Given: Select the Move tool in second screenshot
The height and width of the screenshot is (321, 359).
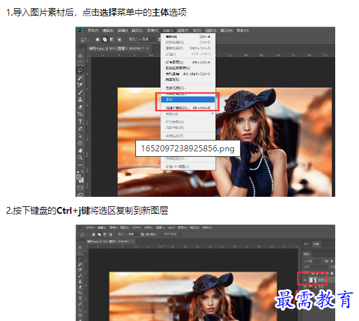Looking at the screenshot, I should pos(80,248).
